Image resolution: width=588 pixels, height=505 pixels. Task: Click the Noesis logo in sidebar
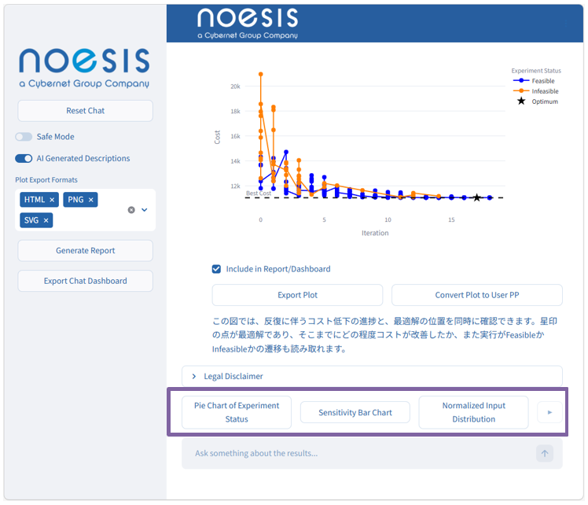pos(84,68)
